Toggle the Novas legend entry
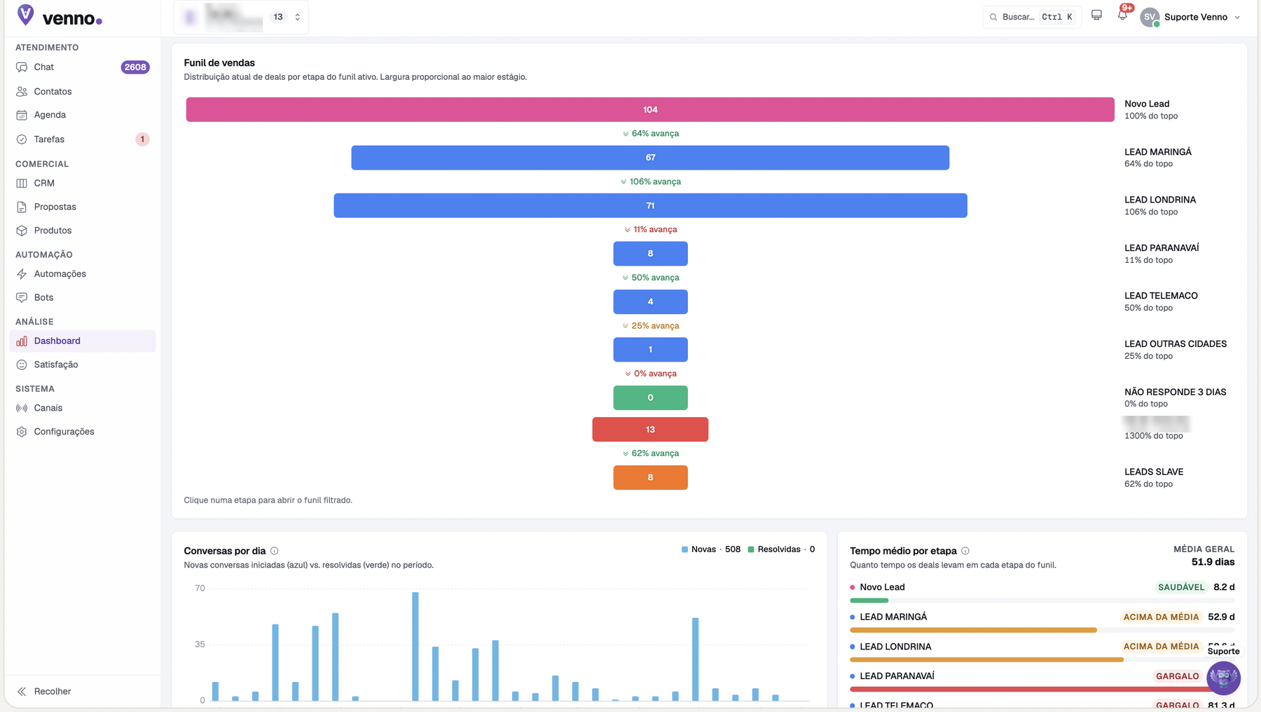This screenshot has width=1261, height=712. (x=710, y=549)
